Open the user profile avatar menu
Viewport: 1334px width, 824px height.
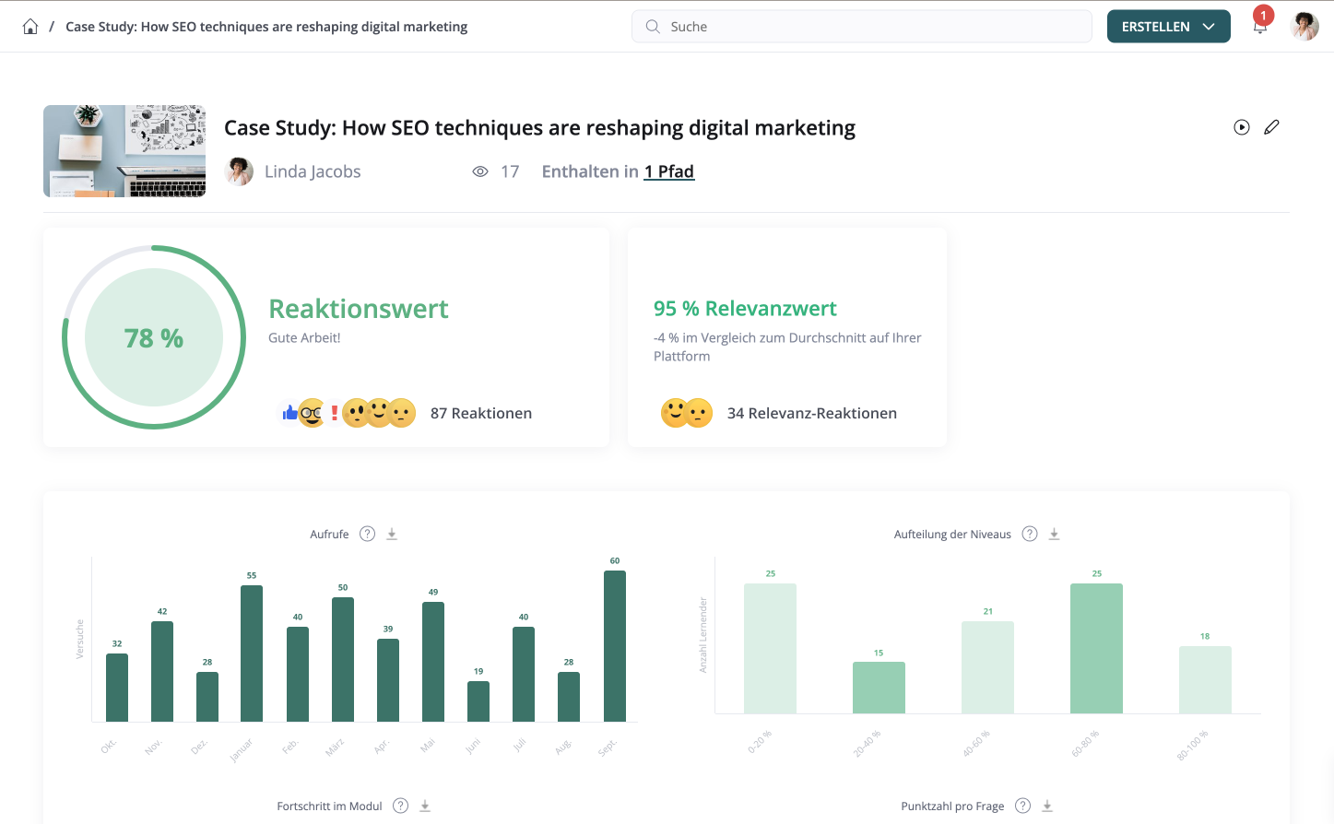(x=1304, y=27)
